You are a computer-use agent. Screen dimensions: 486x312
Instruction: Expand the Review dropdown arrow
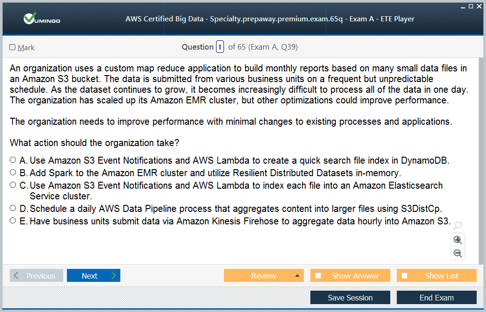tap(297, 276)
